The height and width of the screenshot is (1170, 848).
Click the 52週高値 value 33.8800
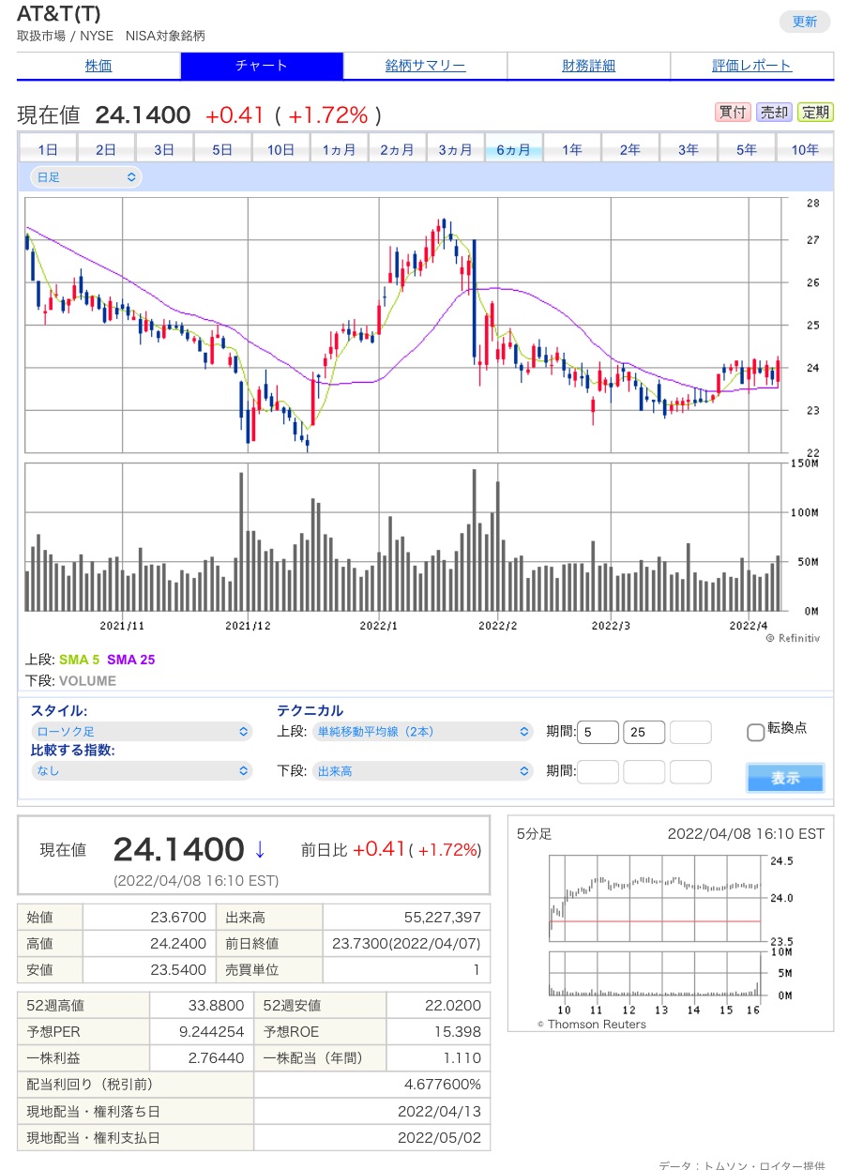(x=215, y=1005)
